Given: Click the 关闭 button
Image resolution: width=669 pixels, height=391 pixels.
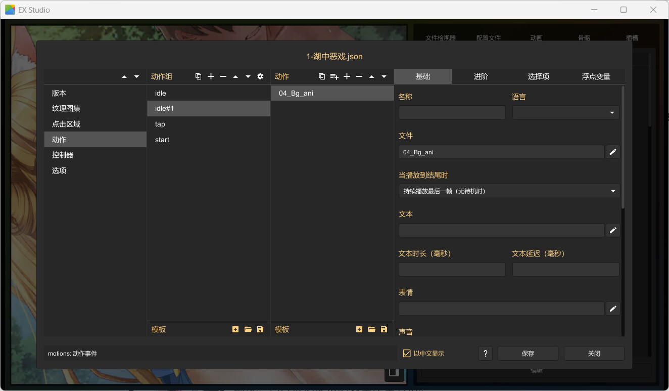Looking at the screenshot, I should click(594, 354).
